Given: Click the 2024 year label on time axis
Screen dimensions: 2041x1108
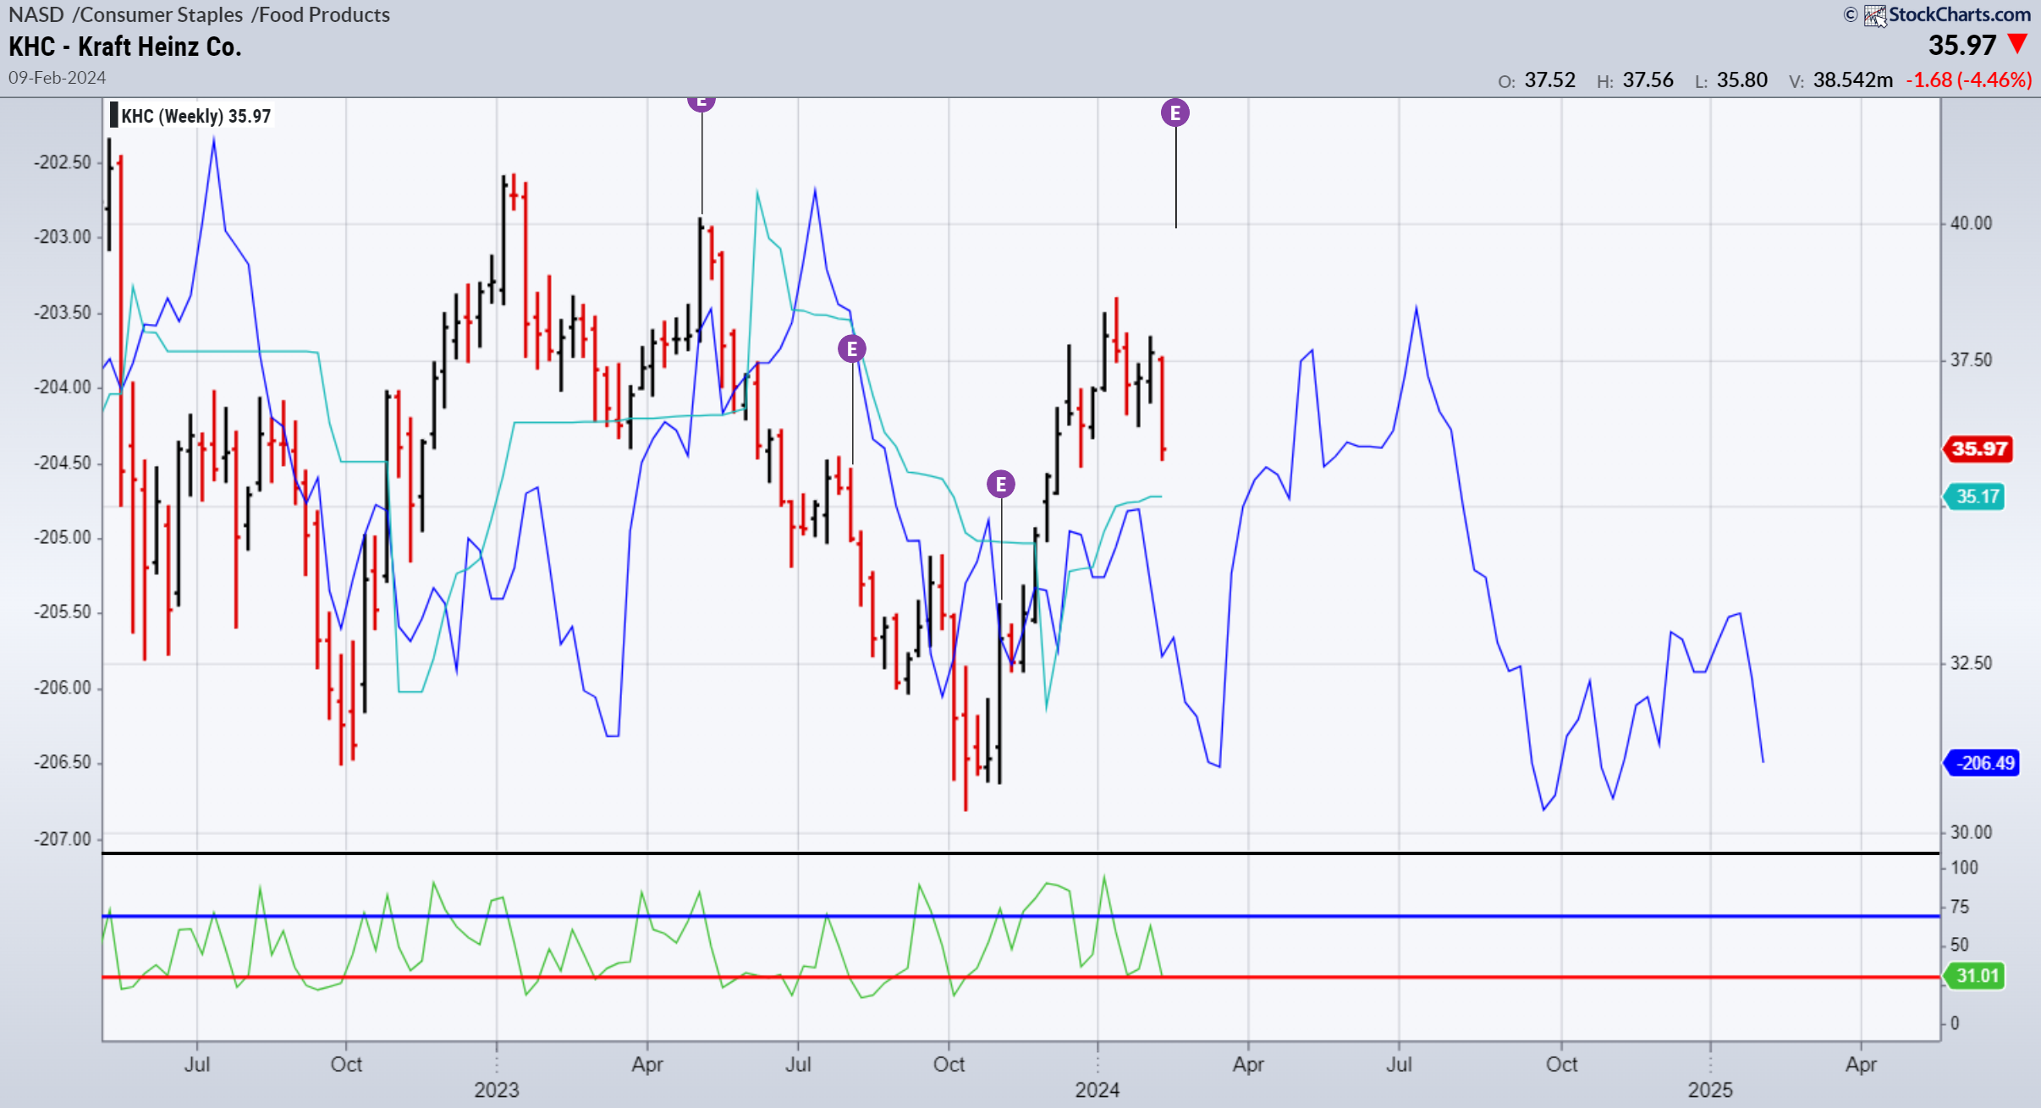Looking at the screenshot, I should (x=1098, y=1090).
